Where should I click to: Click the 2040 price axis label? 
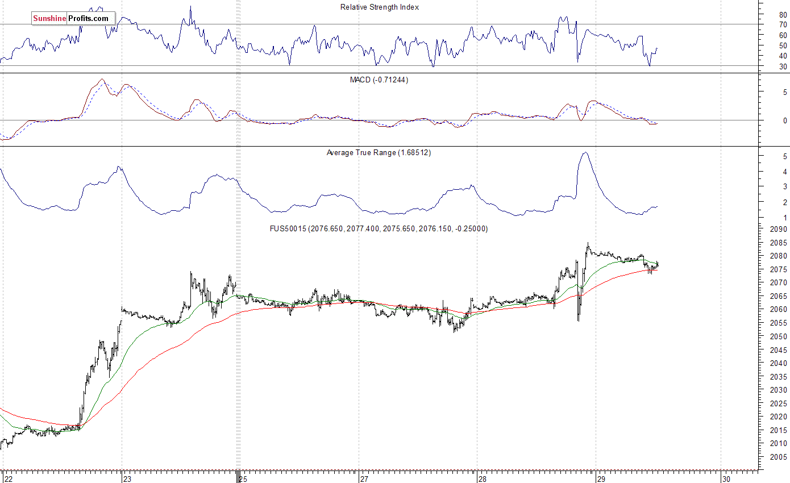coord(779,364)
